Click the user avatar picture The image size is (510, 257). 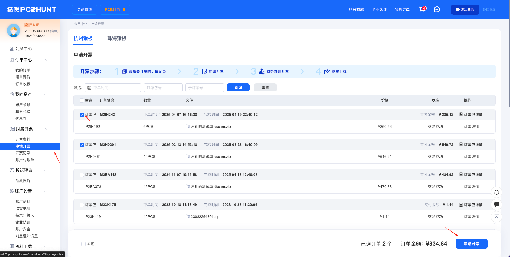click(x=14, y=31)
